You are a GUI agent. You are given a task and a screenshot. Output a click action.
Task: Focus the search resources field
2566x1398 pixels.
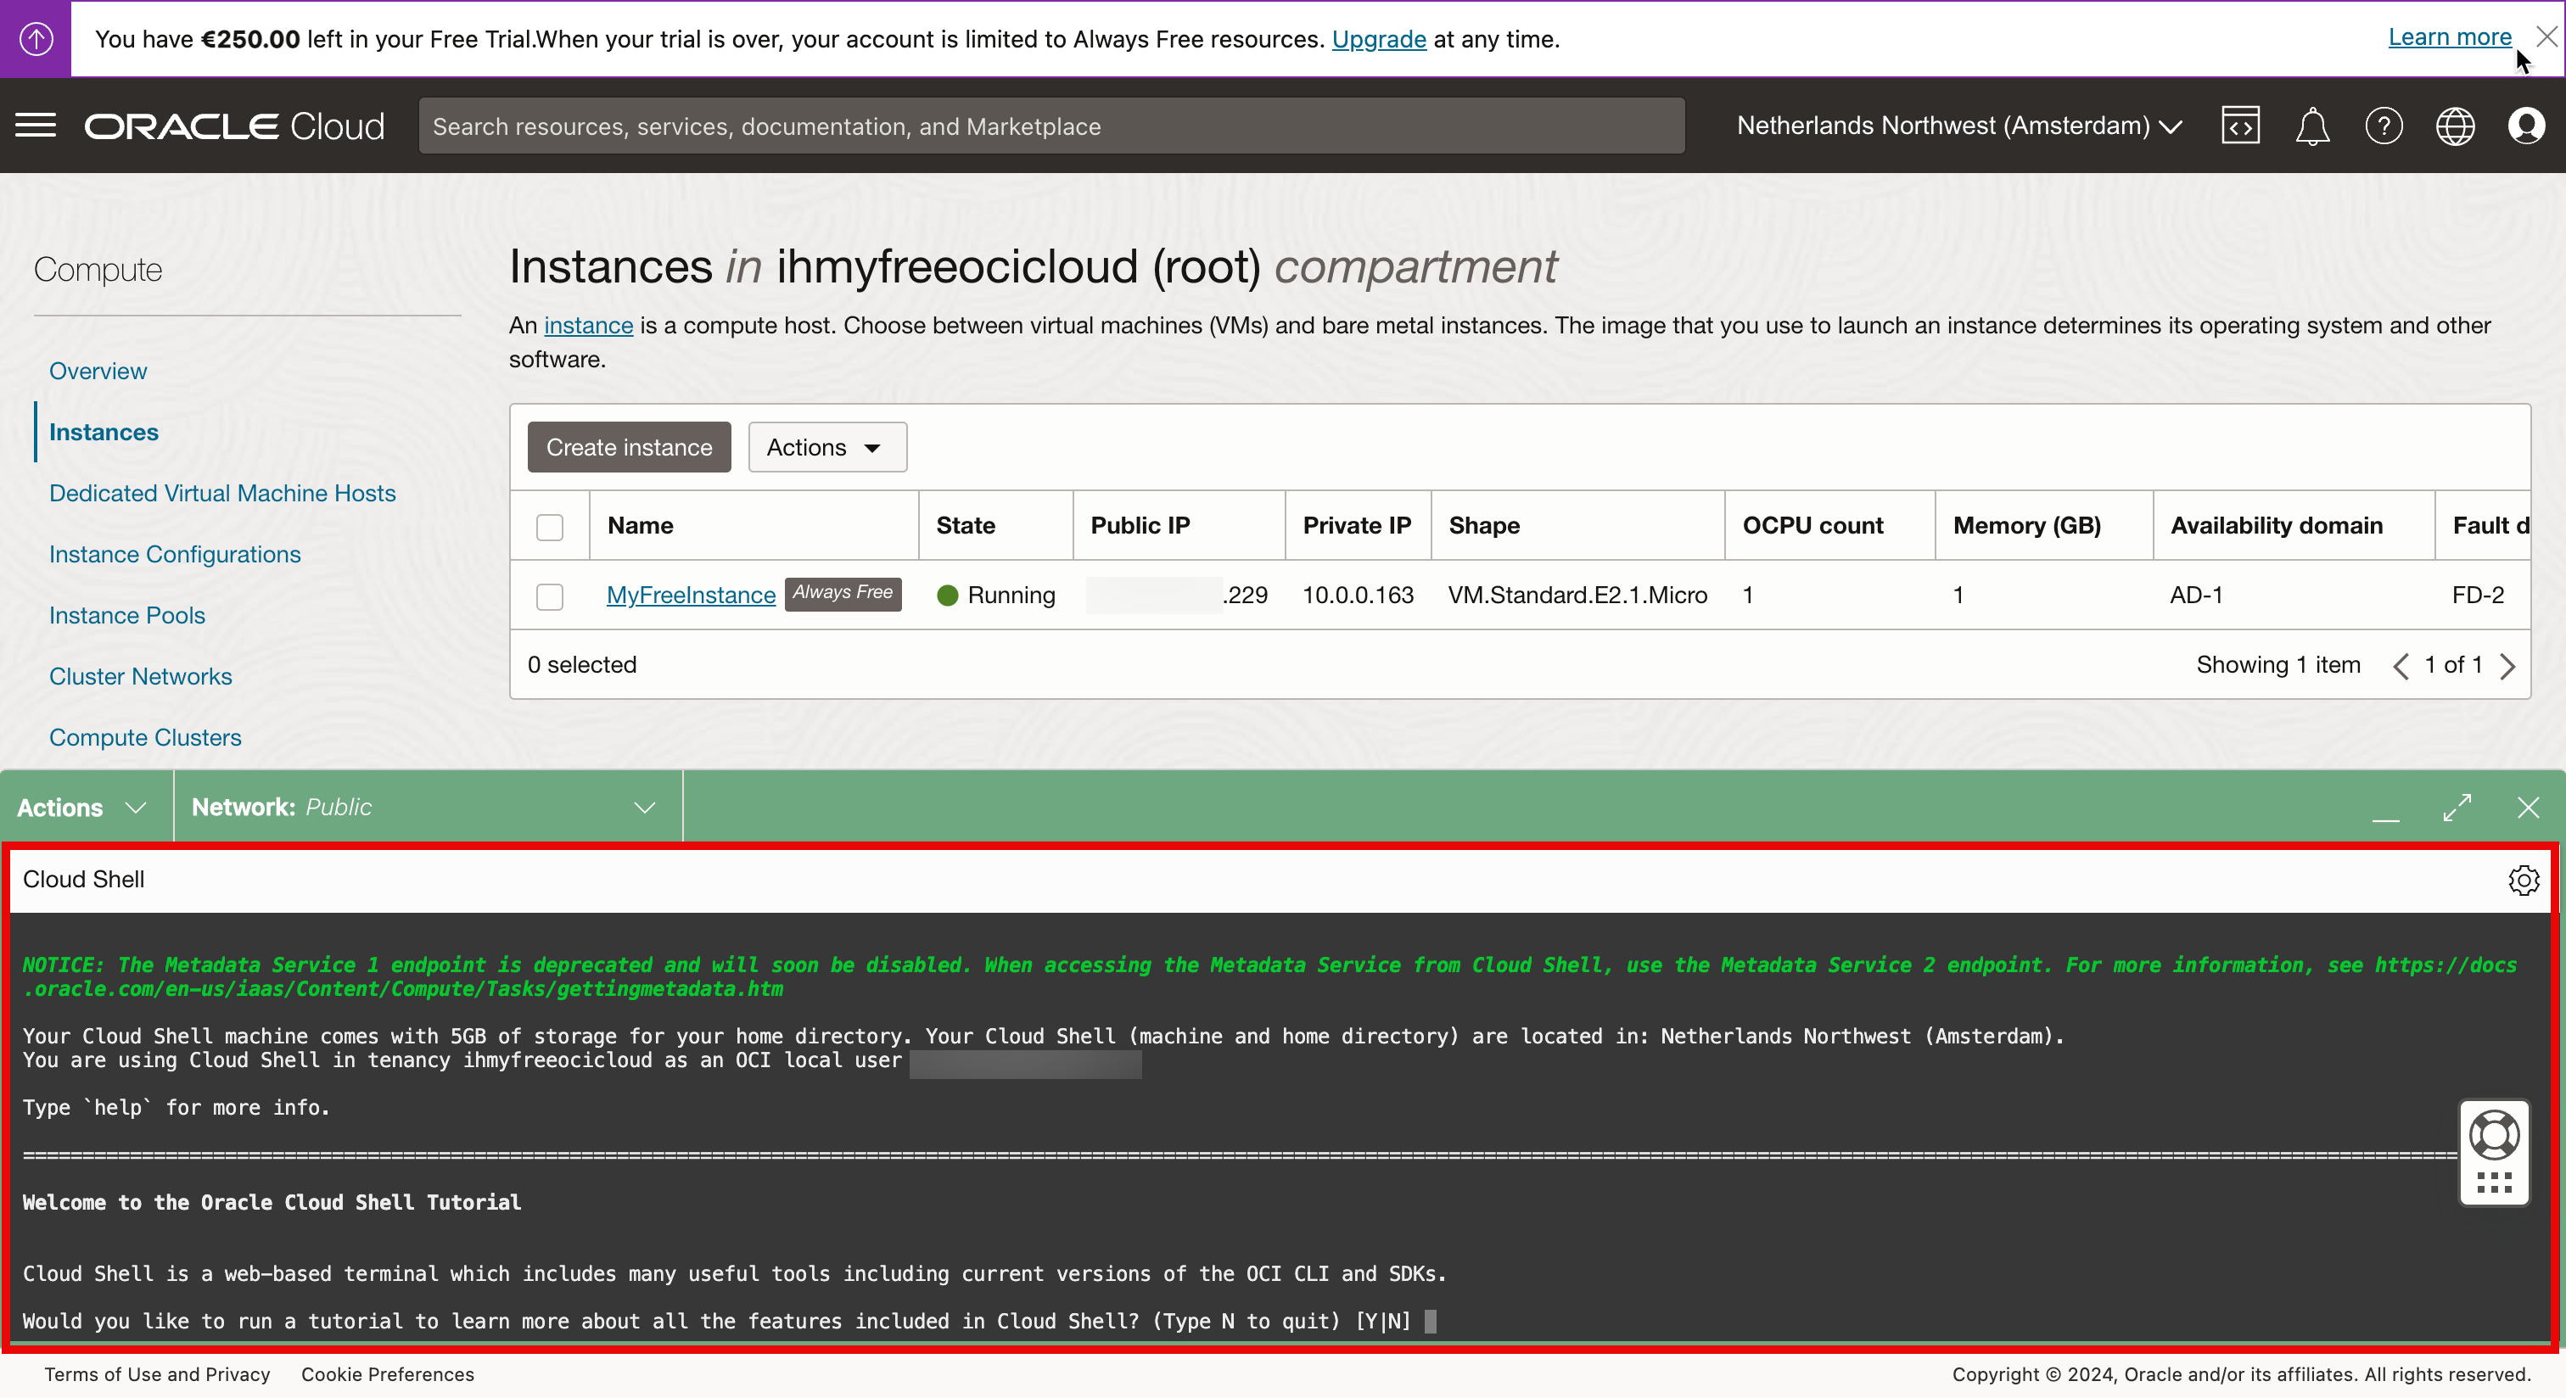(x=1050, y=126)
